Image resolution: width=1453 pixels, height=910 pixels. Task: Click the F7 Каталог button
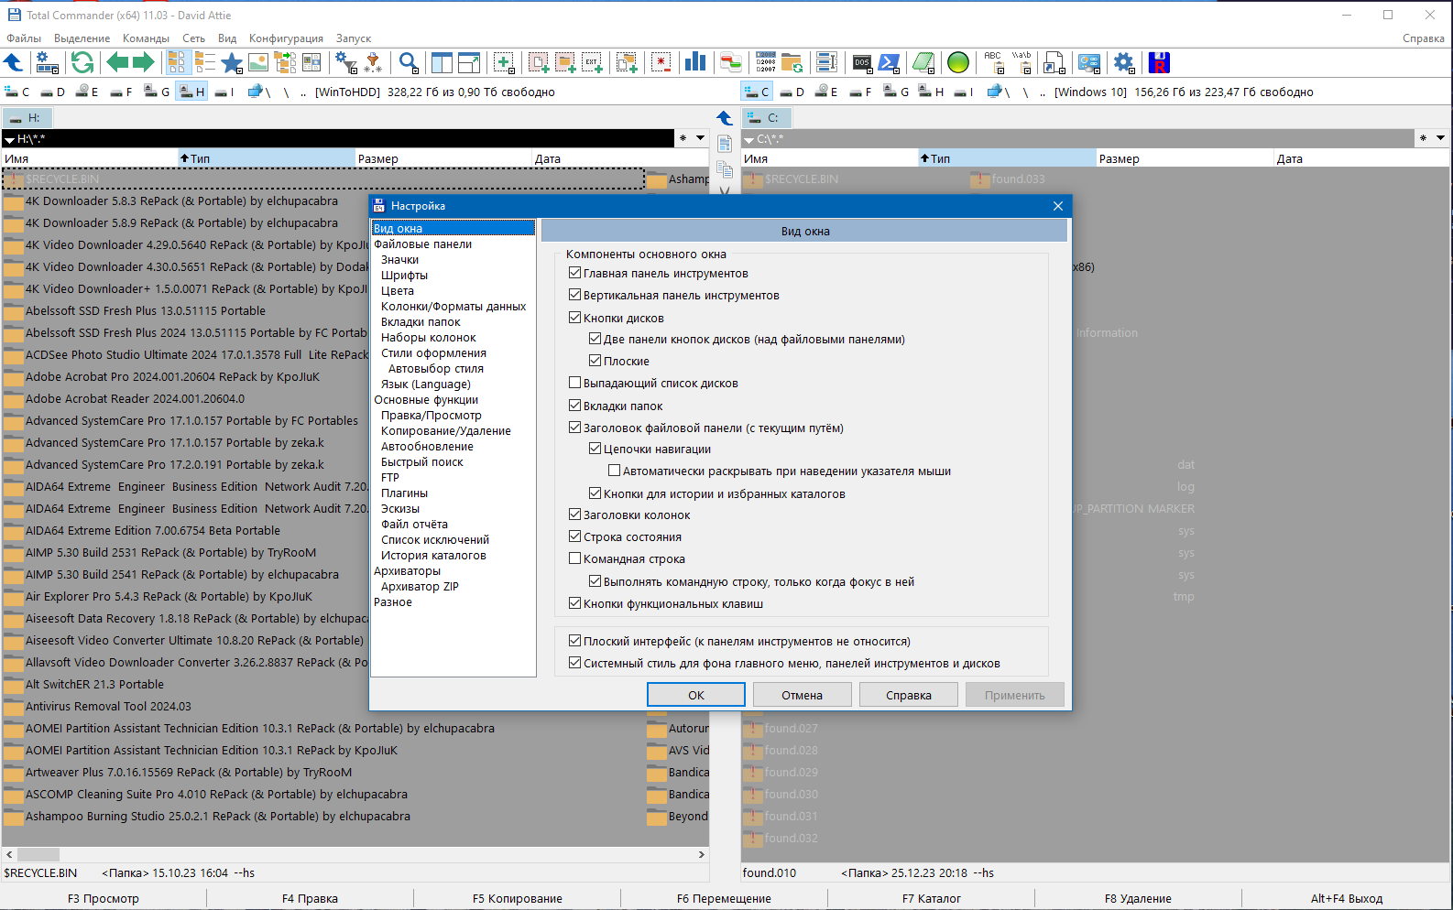932,898
